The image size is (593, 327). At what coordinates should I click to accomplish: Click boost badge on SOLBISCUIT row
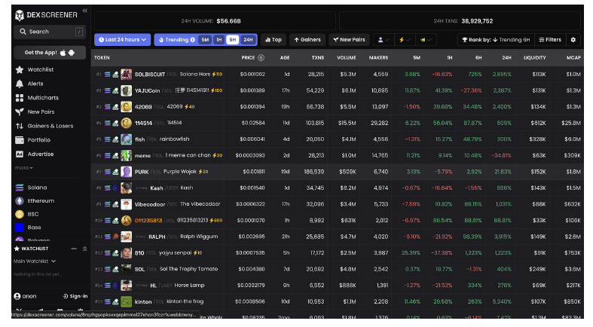point(217,74)
